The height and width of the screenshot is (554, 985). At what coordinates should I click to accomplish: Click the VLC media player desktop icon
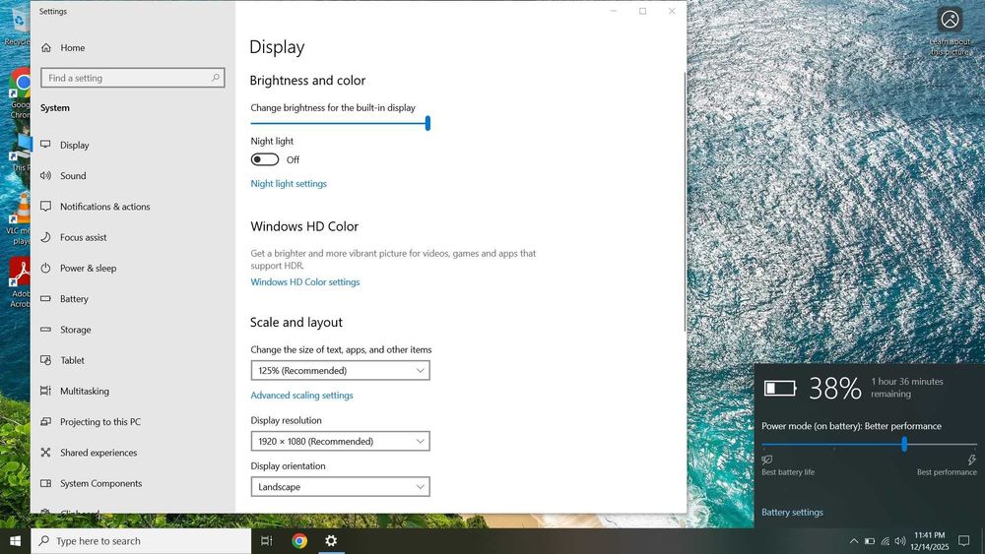coord(19,219)
